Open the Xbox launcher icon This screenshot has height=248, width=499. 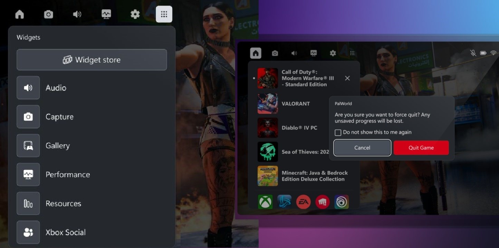click(x=265, y=202)
